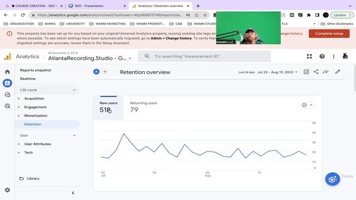Open the Google apps grid icon
The image size is (356, 200).
tap(309, 57)
